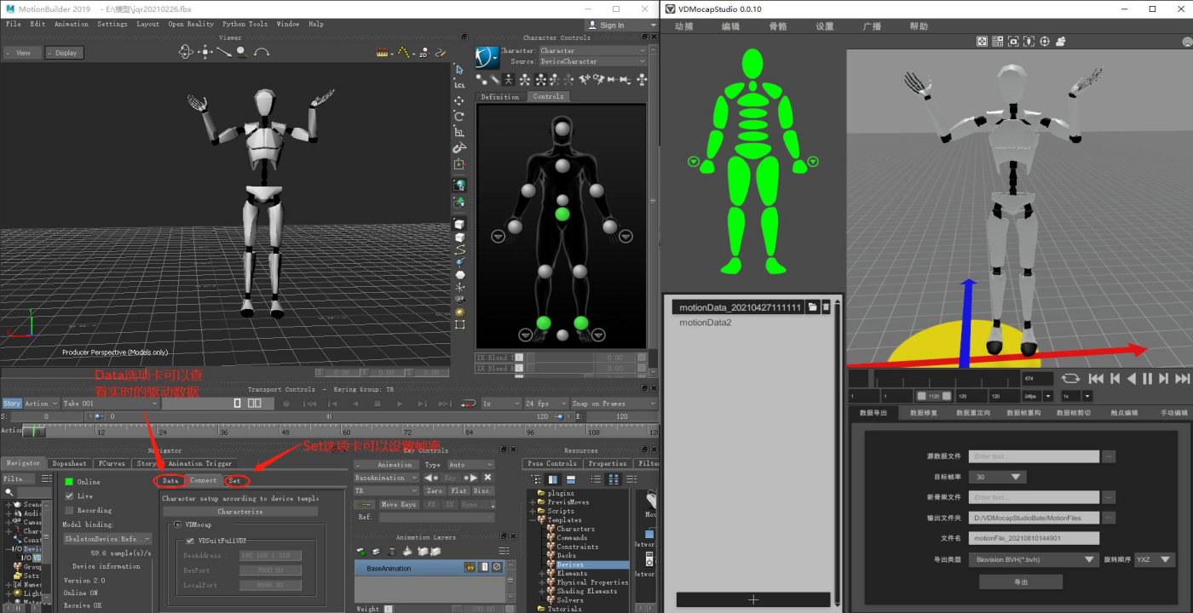
Task: Jump to first frame in VDMocapStudio
Action: coord(1097,379)
